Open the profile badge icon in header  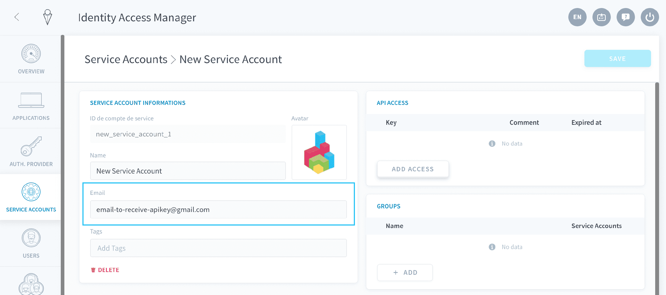point(601,17)
